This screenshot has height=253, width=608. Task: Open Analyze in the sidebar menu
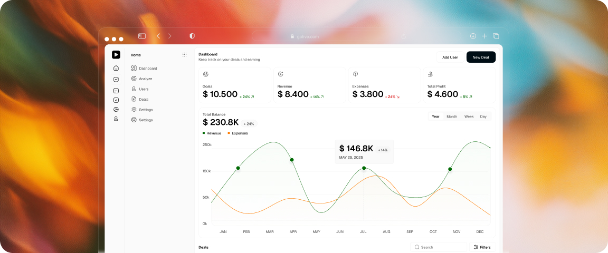tap(145, 79)
